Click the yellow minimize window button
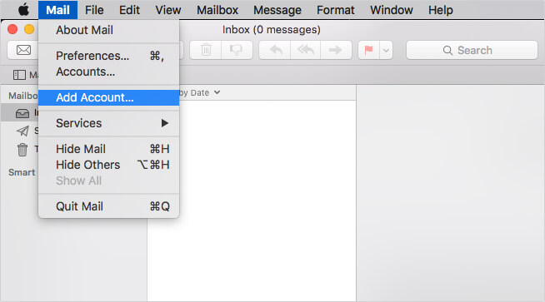Image resolution: width=545 pixels, height=302 pixels. point(29,29)
